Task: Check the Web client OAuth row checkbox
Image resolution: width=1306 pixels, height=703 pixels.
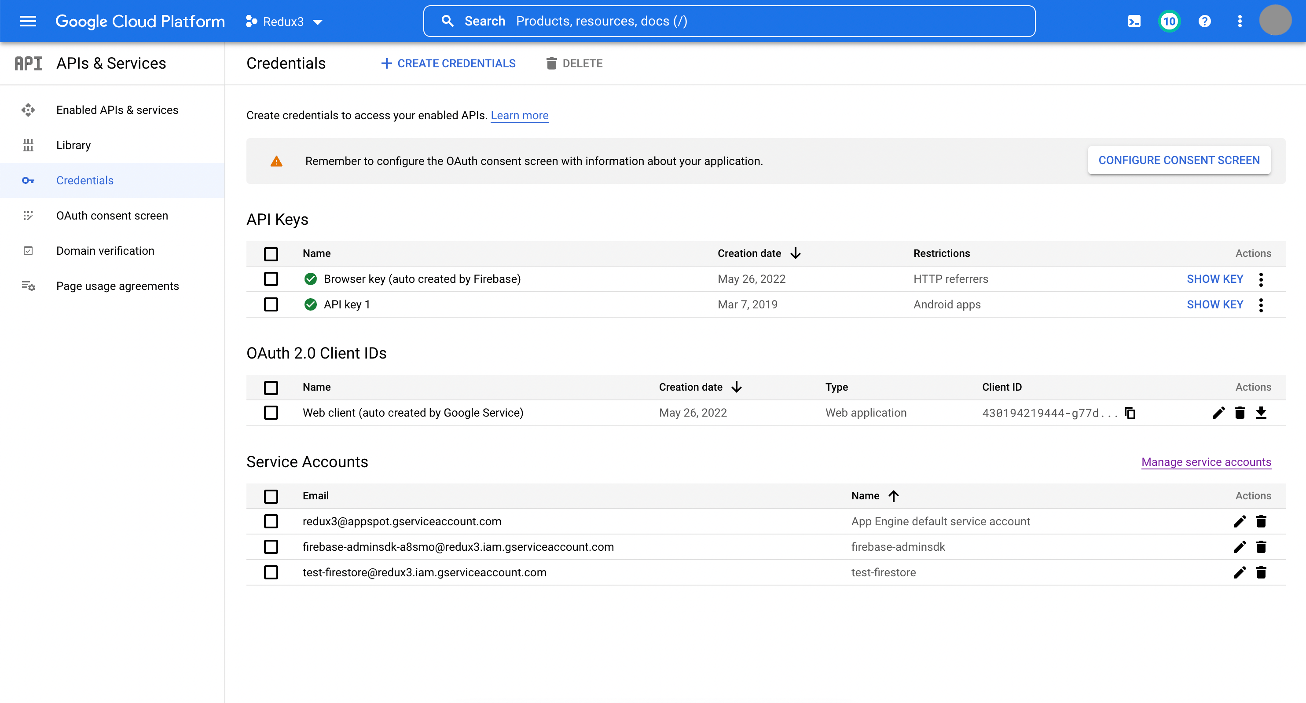Action: (x=271, y=413)
